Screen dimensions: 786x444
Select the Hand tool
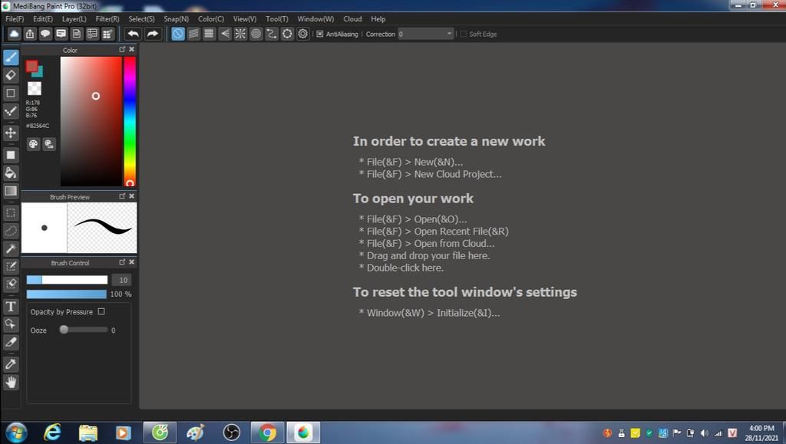pos(11,383)
